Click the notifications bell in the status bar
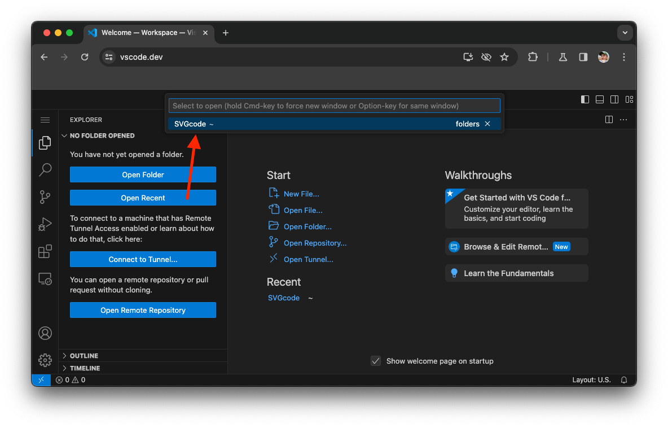Screen dimensions: 668x428 click(623, 379)
